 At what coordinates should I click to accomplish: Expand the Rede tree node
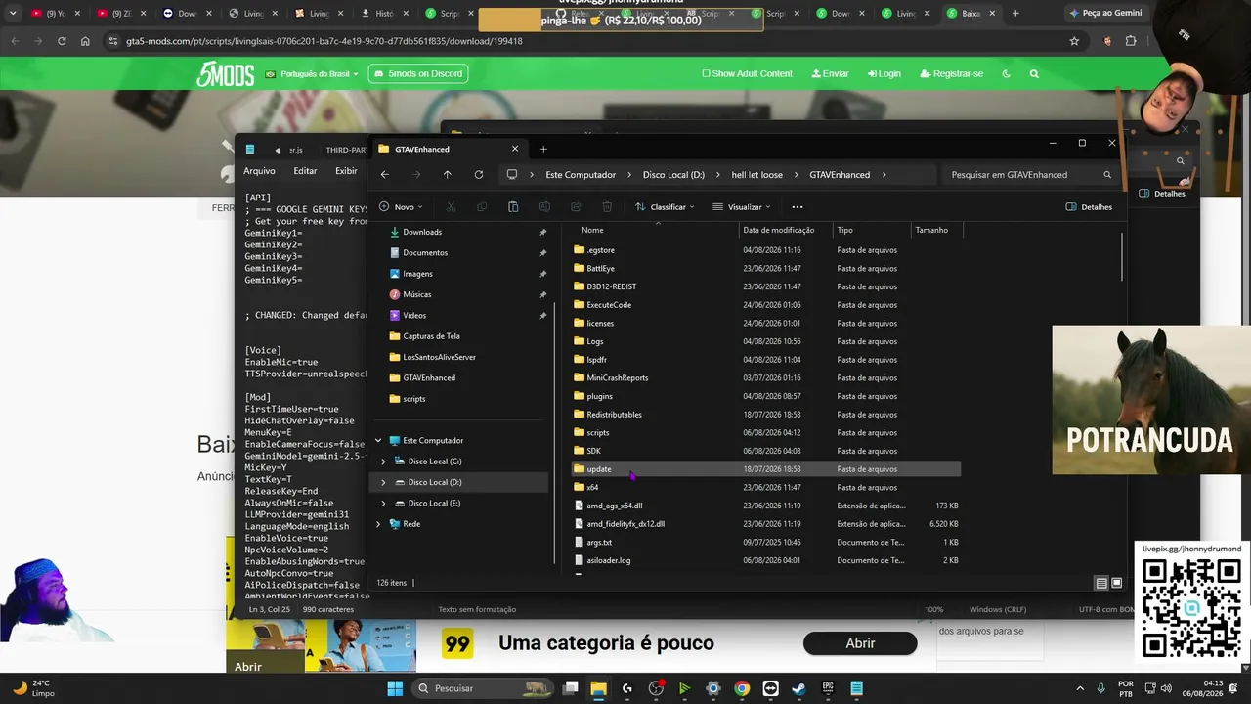pyautogui.click(x=378, y=524)
